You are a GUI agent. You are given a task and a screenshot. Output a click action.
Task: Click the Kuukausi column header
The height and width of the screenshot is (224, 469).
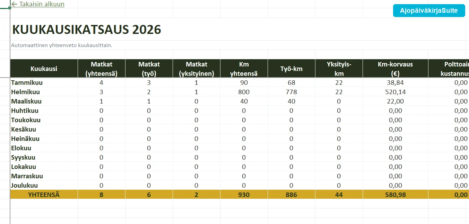(44, 69)
